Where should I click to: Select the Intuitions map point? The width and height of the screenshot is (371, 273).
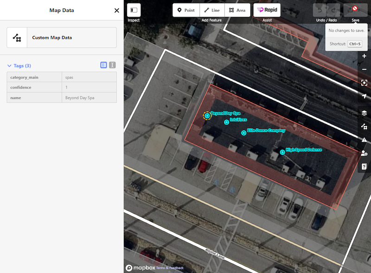pos(226,122)
